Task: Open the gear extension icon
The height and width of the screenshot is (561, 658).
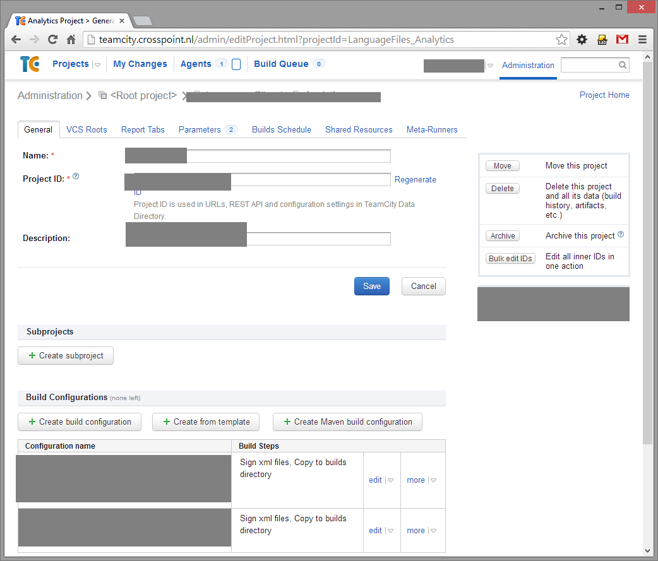Action: point(582,39)
